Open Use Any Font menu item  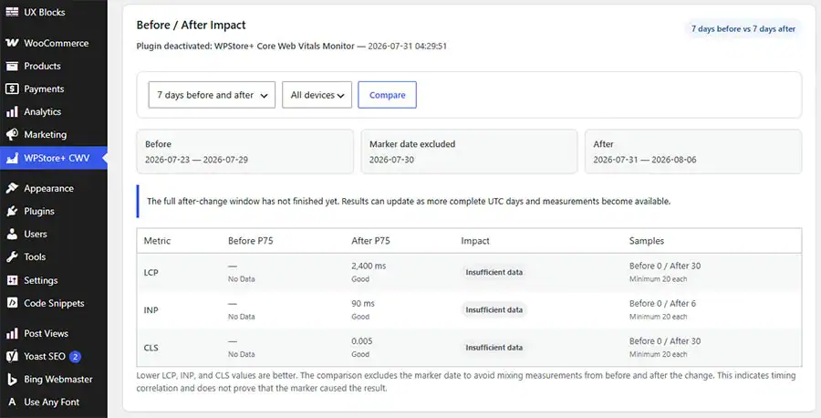(54, 402)
